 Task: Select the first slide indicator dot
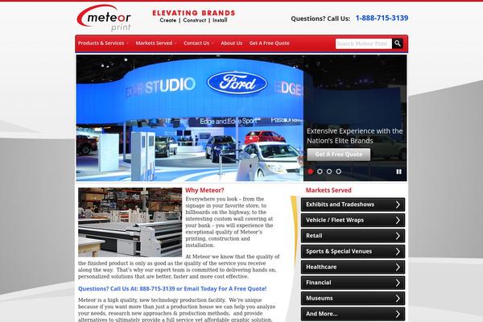tap(311, 171)
